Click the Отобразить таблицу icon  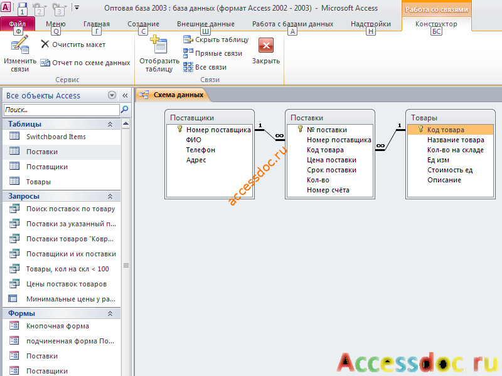(x=159, y=44)
